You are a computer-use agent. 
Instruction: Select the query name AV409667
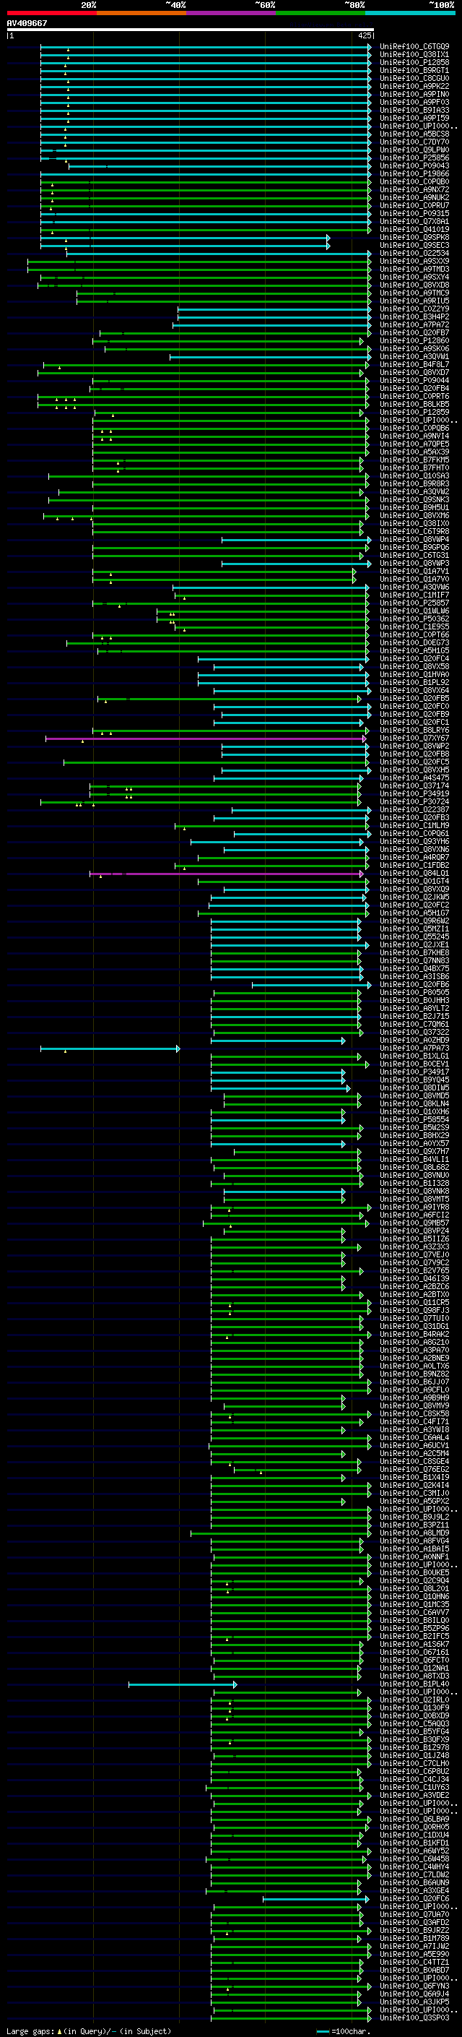pyautogui.click(x=27, y=23)
